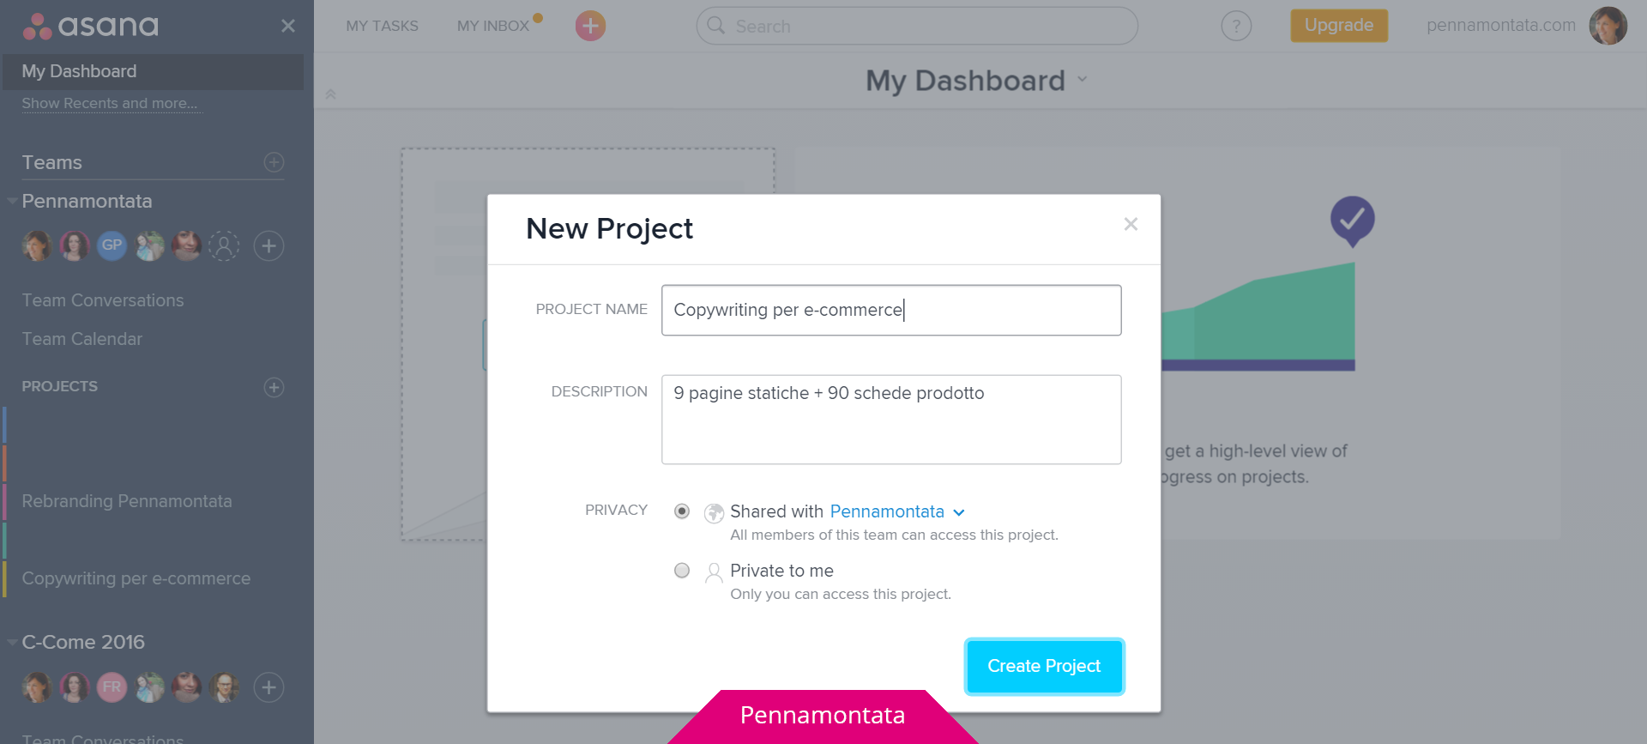The image size is (1647, 744).
Task: Select the Private to me option
Action: pyautogui.click(x=682, y=571)
